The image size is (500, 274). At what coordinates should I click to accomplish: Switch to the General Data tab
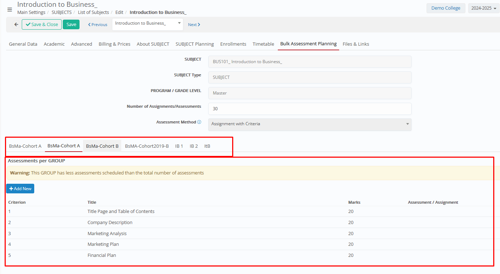pos(23,44)
